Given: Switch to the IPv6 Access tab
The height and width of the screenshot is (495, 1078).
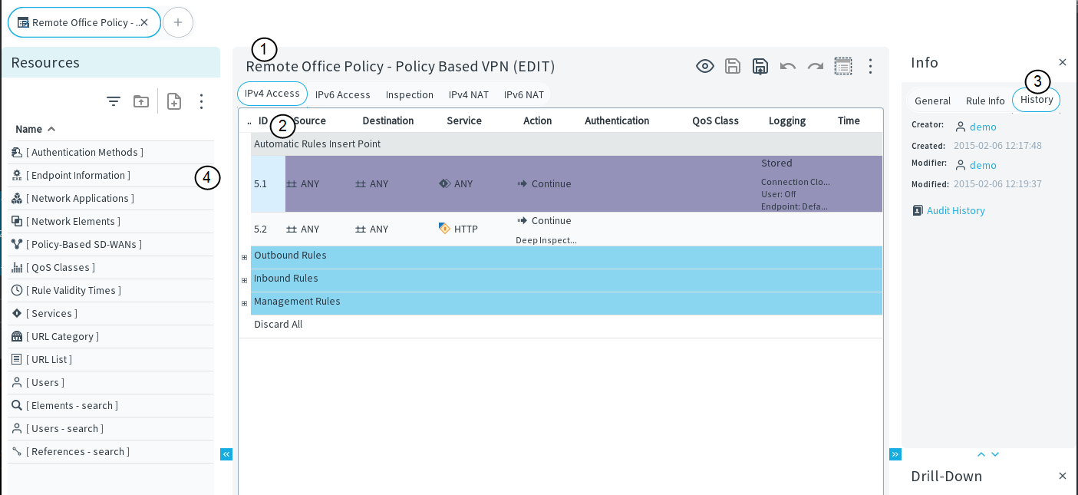Looking at the screenshot, I should point(342,94).
